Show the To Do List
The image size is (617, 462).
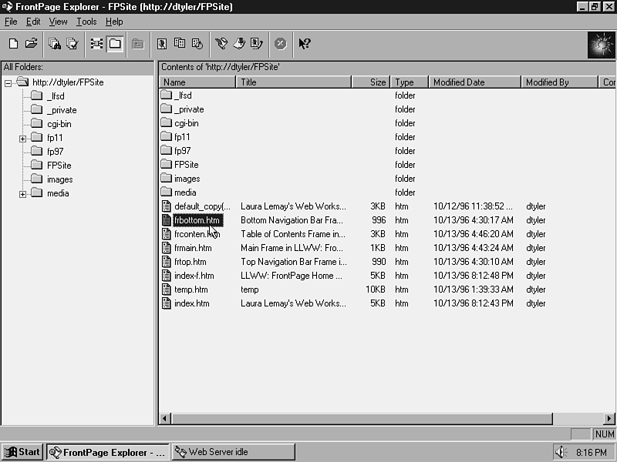click(239, 44)
